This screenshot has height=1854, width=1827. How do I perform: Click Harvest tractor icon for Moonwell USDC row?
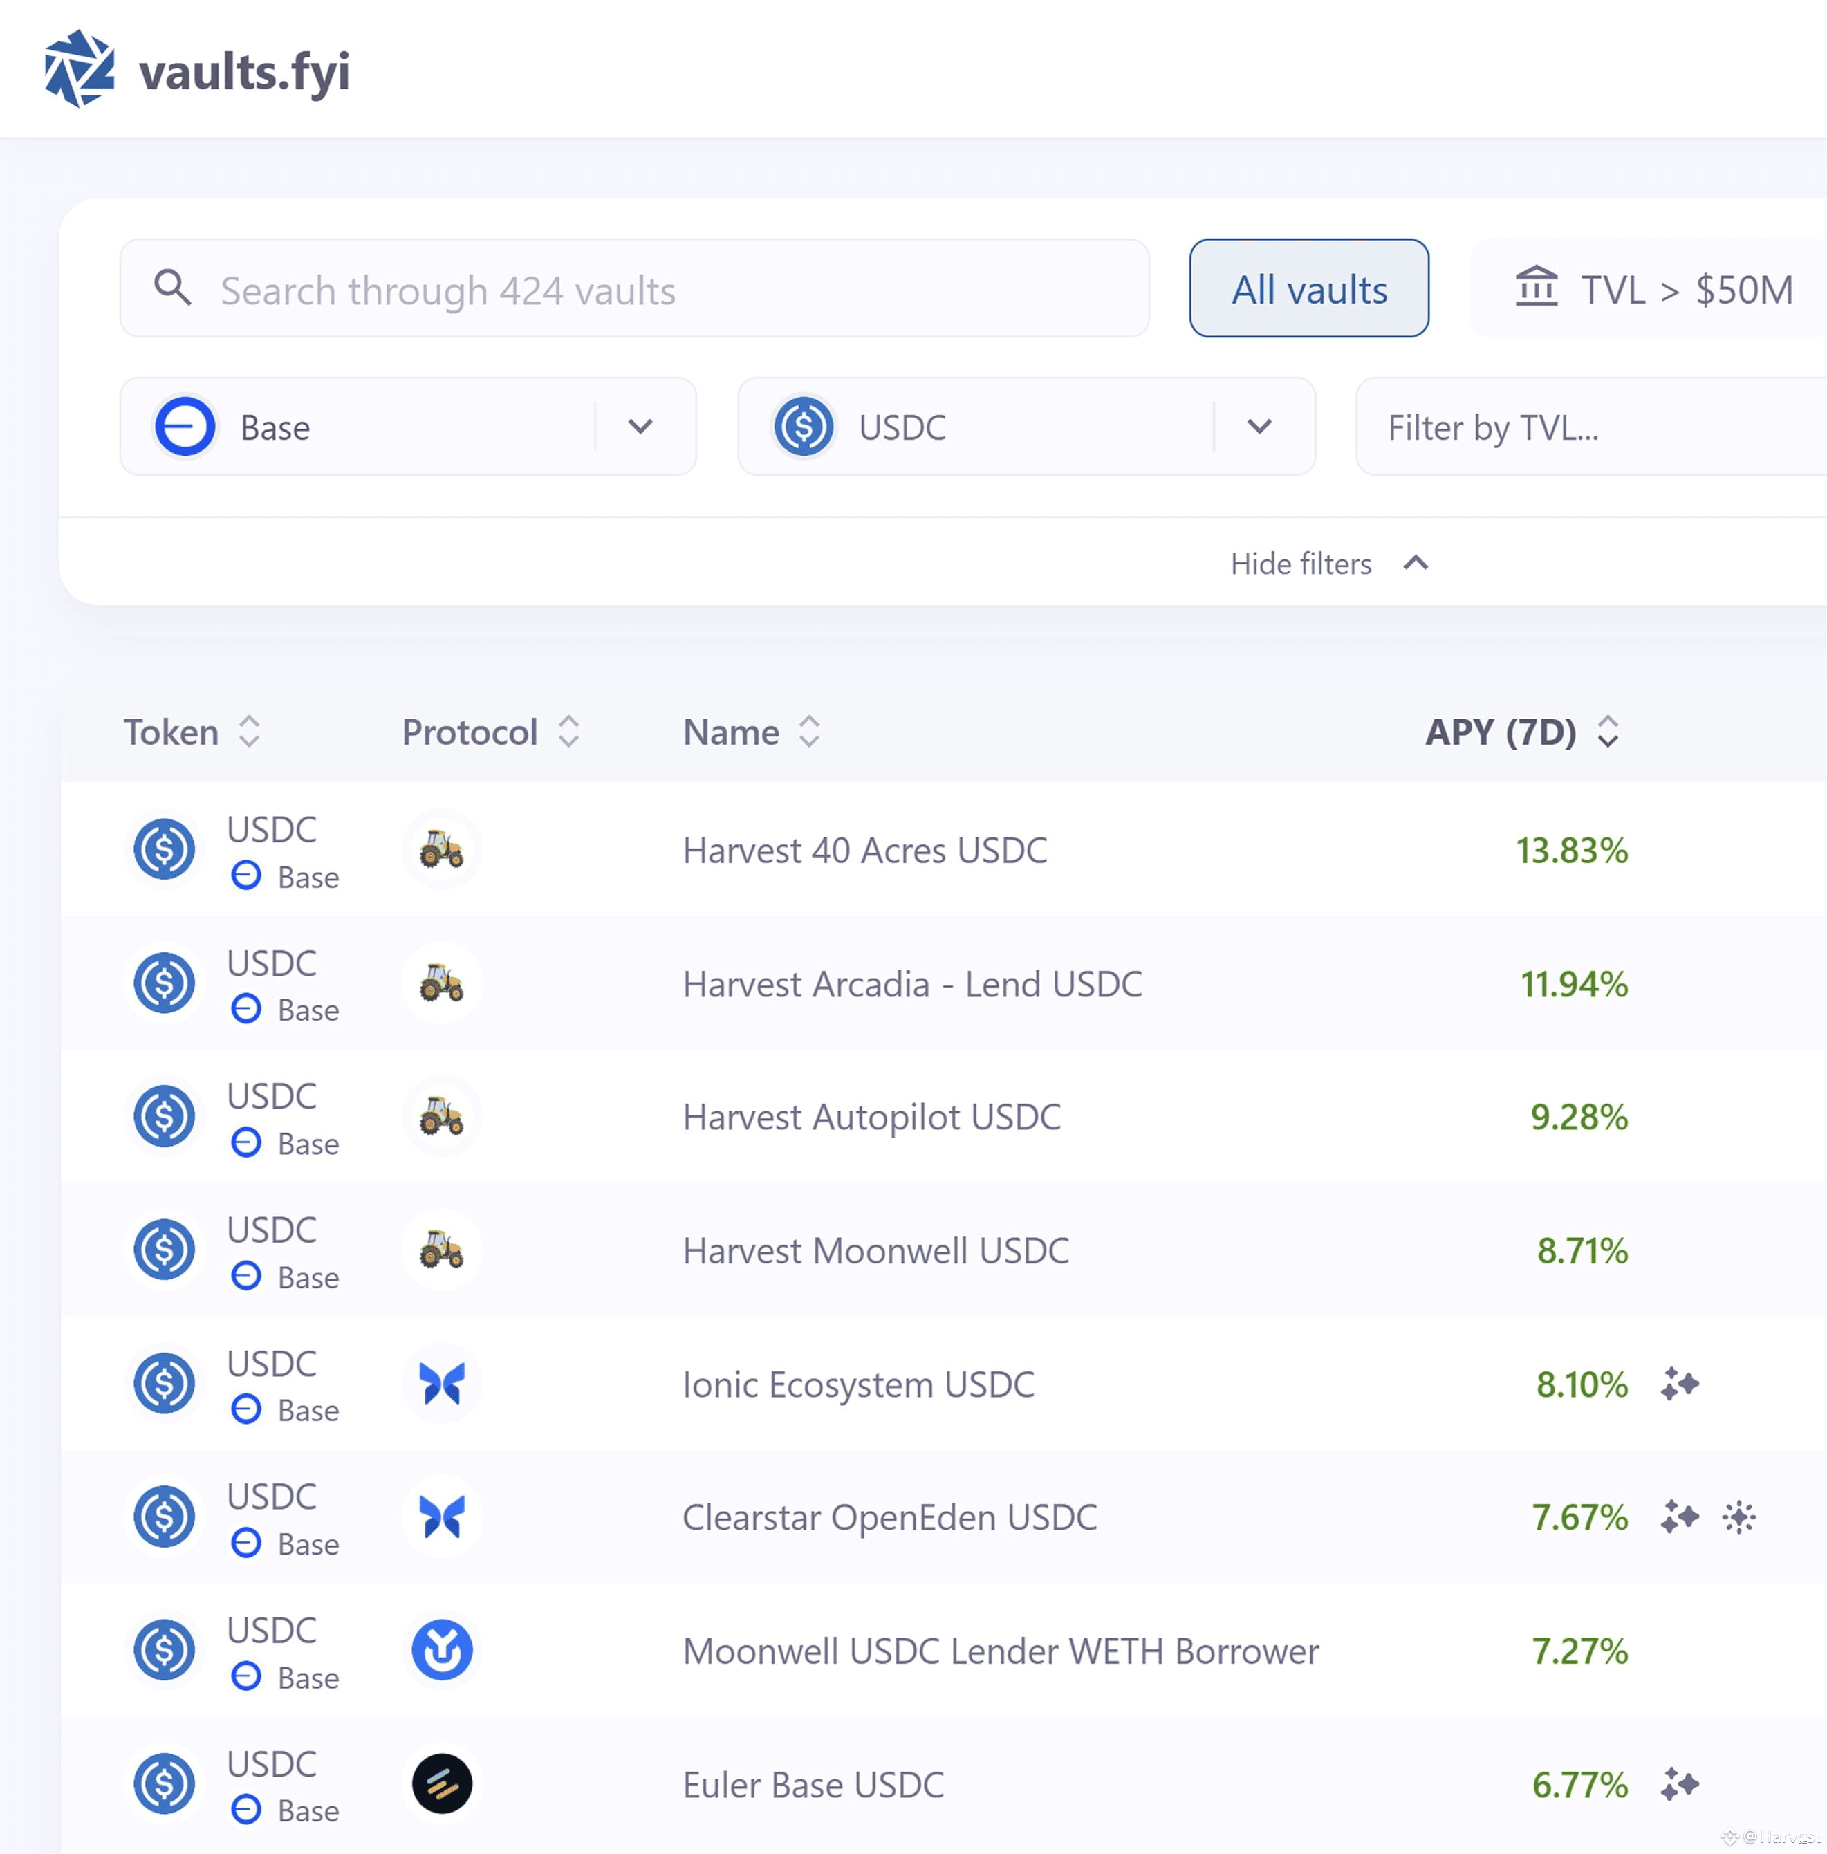[x=441, y=1250]
